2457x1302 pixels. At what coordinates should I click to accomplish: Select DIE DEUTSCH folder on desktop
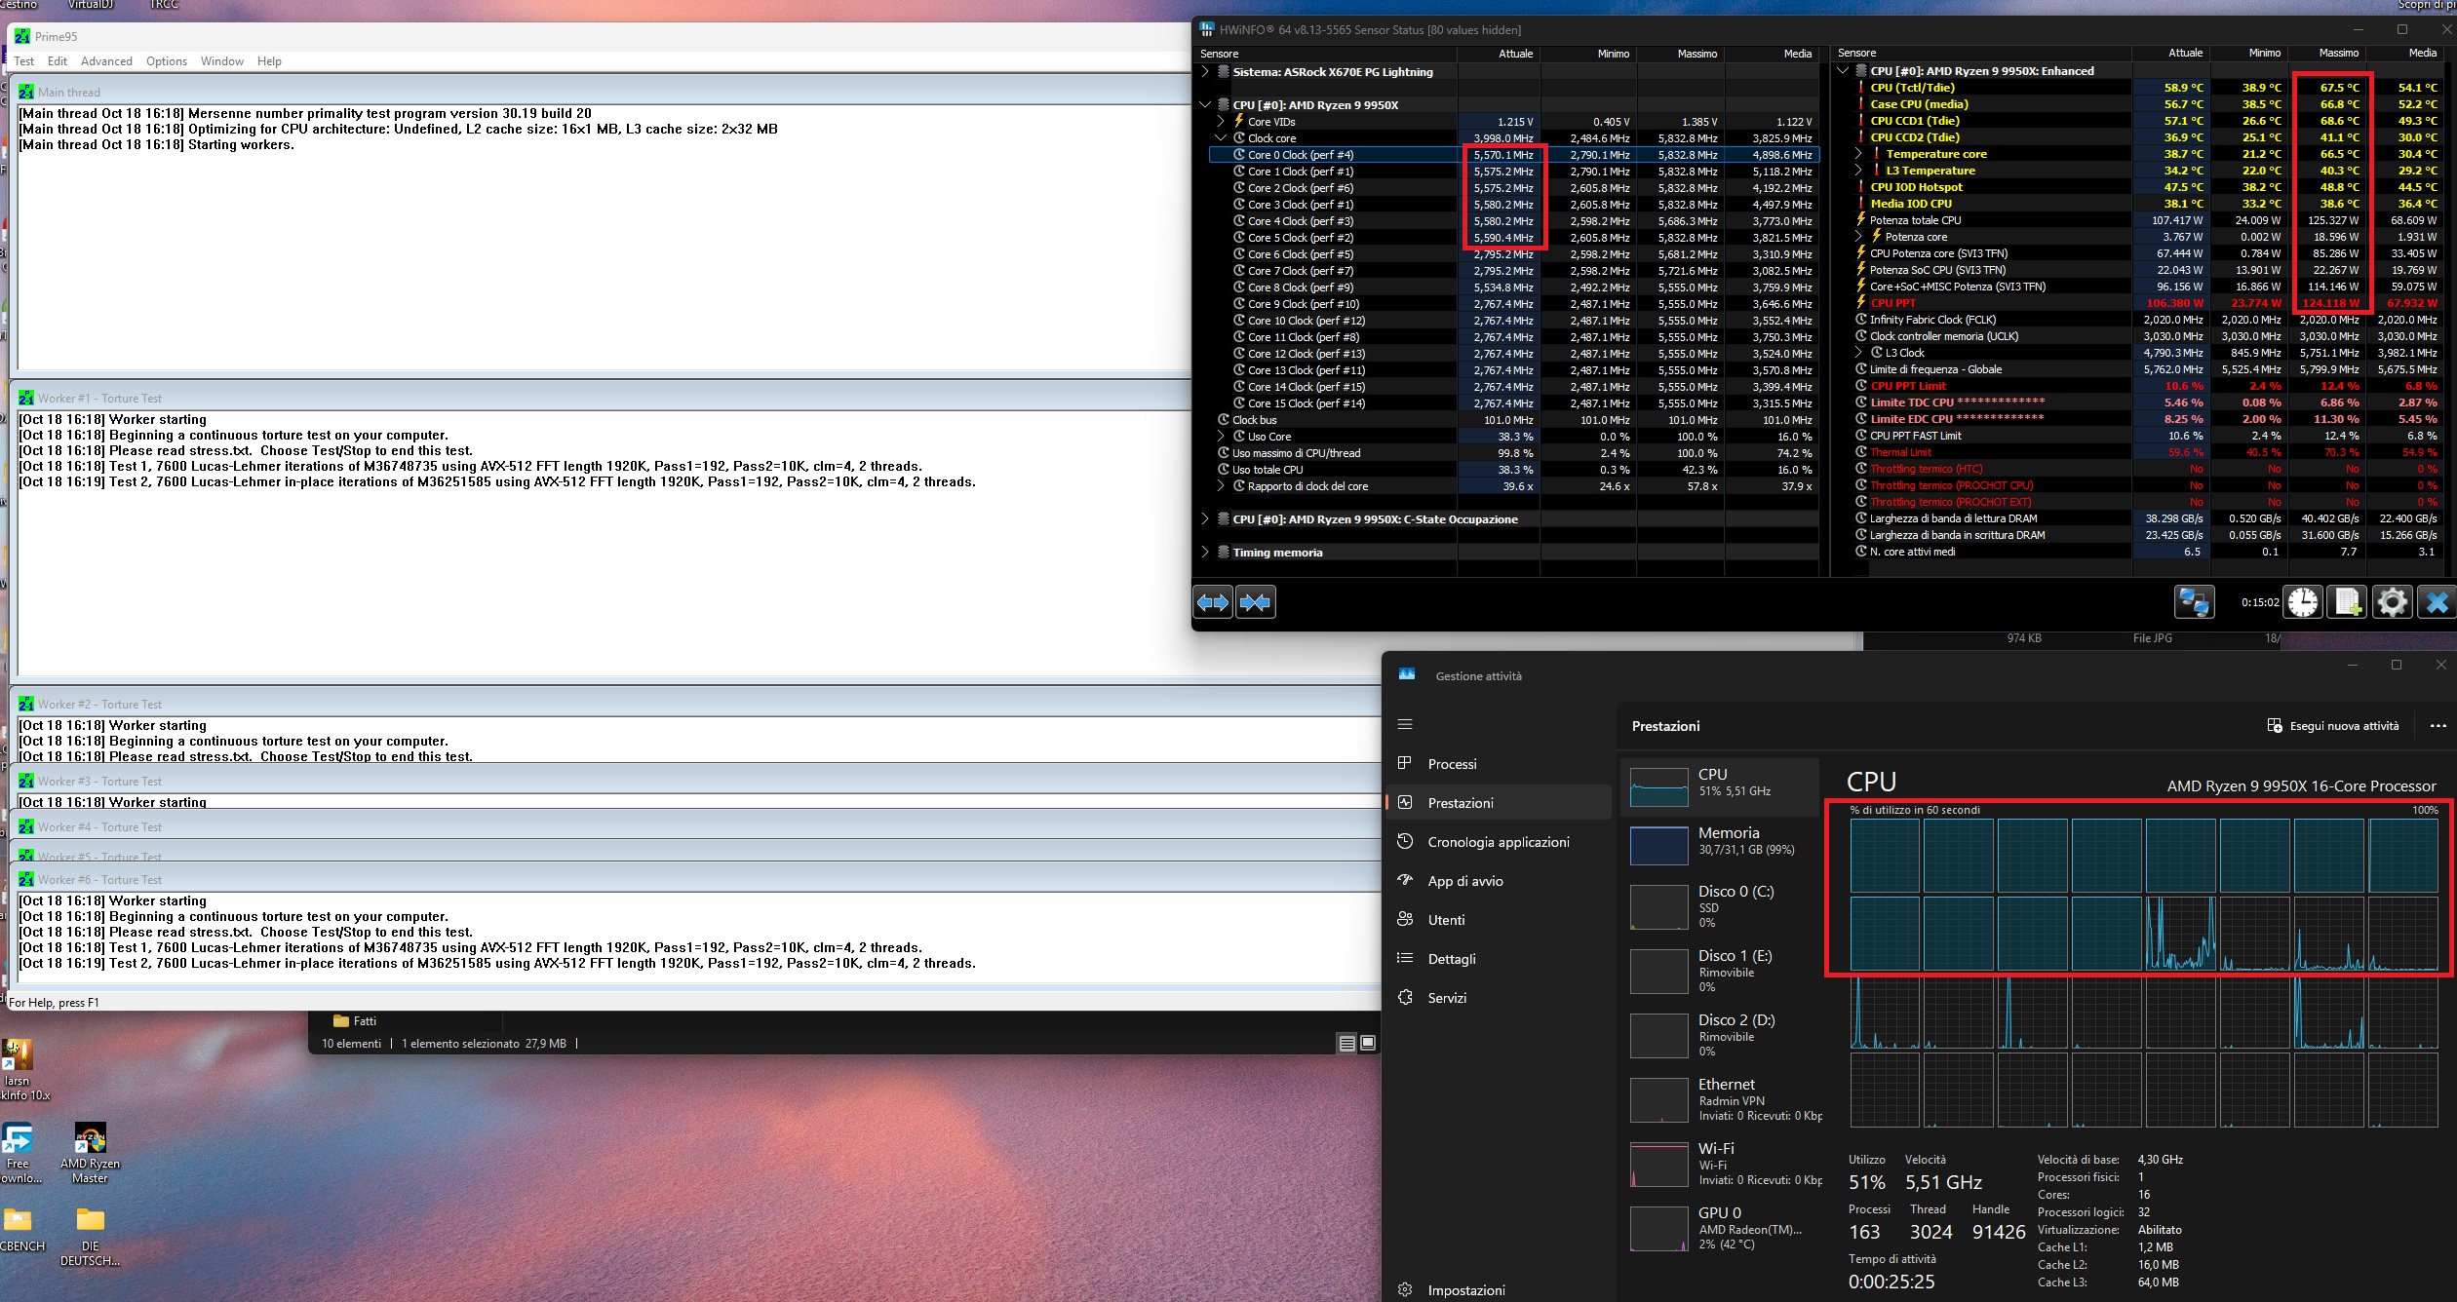(90, 1236)
